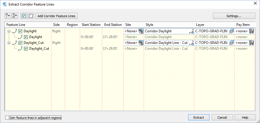Open pay item picker for top Daylight row

click(251, 31)
